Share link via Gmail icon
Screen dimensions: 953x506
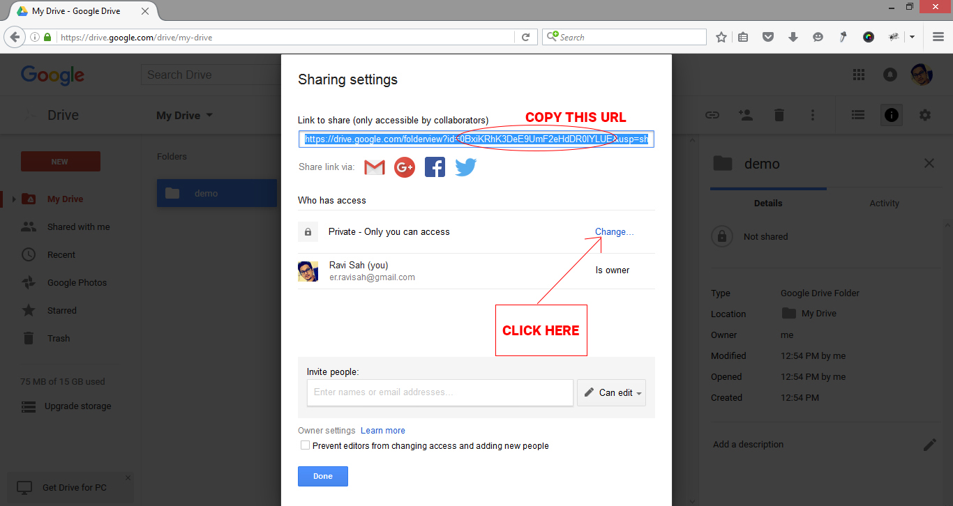click(374, 167)
